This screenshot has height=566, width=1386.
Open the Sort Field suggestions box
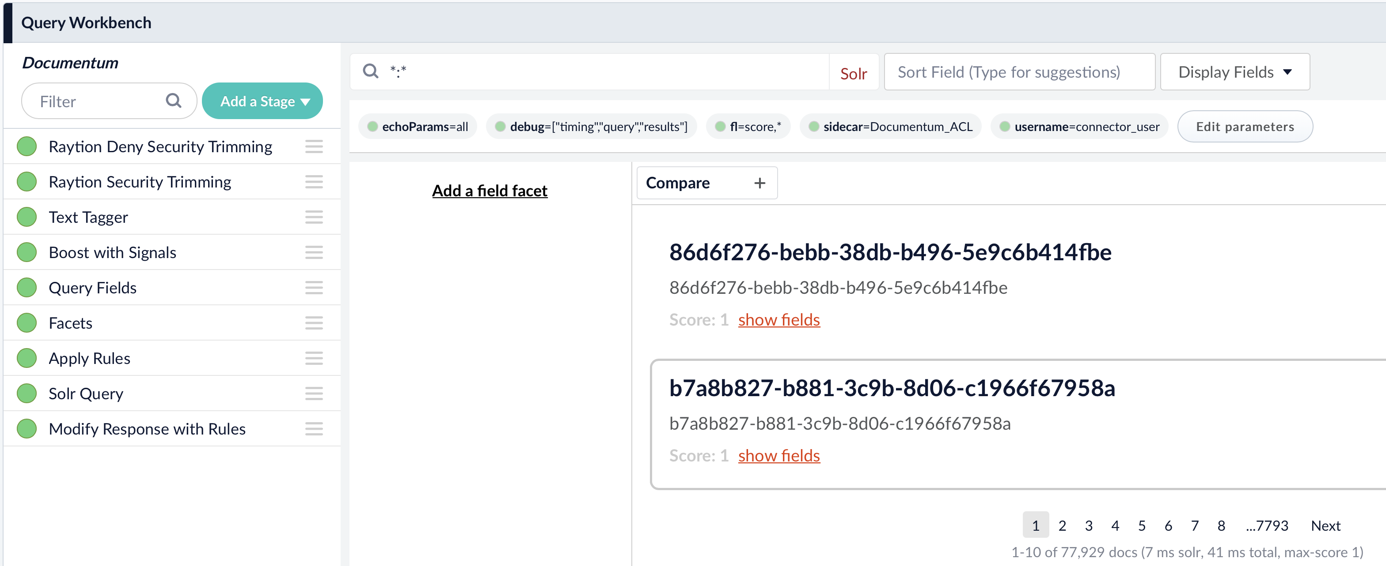[1018, 71]
